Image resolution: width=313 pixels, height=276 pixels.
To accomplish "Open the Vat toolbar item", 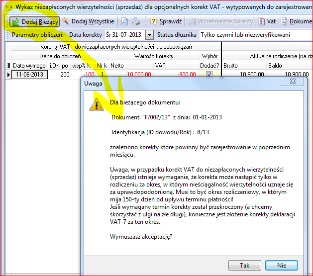I will (267, 21).
